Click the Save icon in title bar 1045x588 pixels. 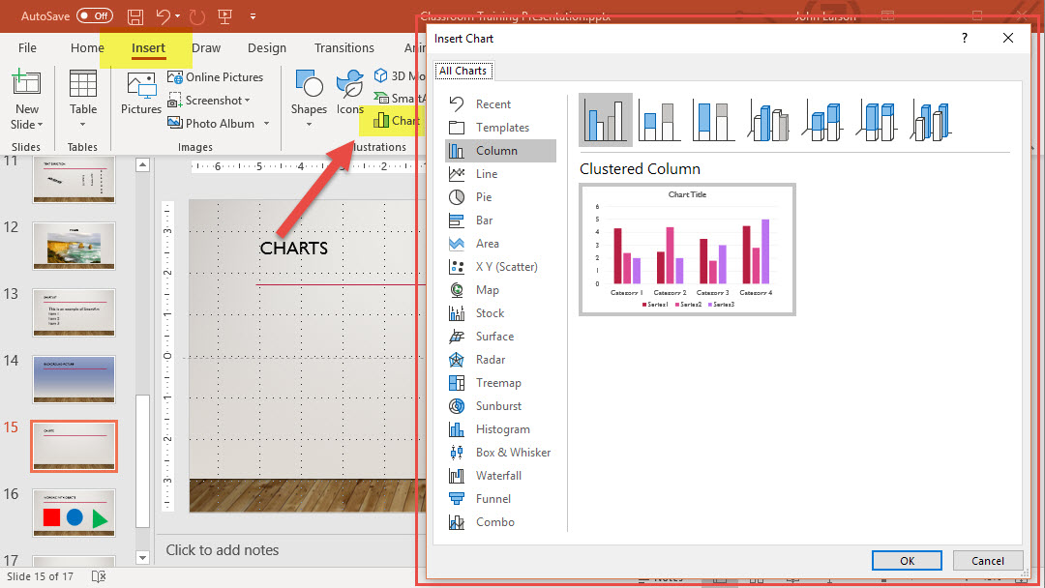(136, 16)
